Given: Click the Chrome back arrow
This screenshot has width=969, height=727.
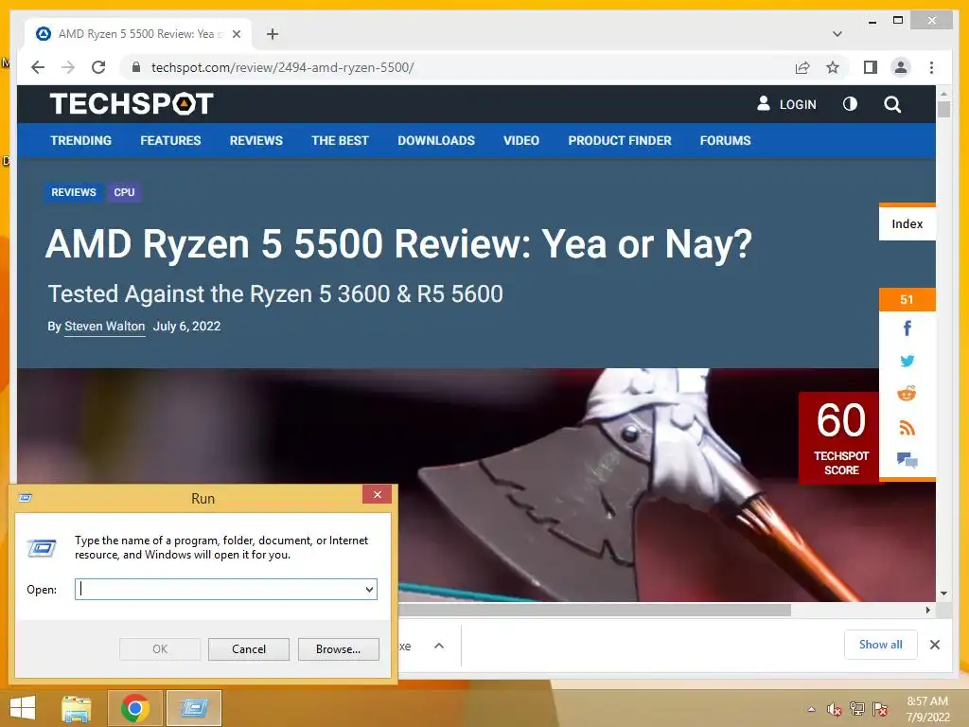Looking at the screenshot, I should click(x=38, y=67).
